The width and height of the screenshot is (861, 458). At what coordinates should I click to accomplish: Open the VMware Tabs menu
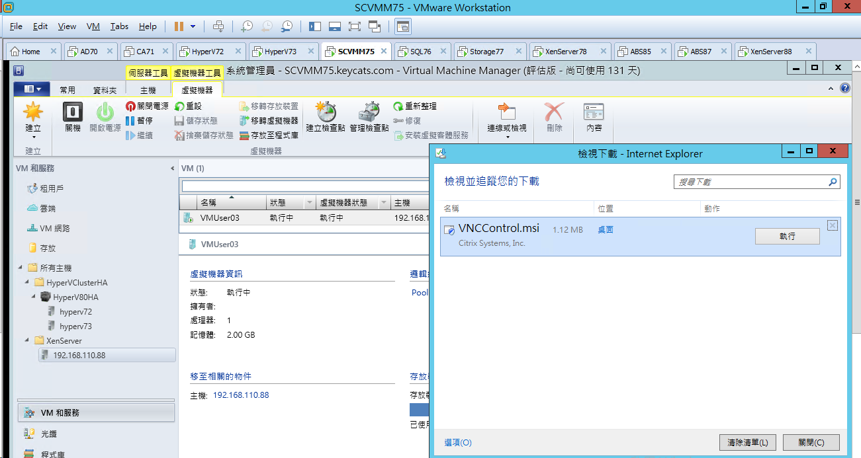point(120,26)
